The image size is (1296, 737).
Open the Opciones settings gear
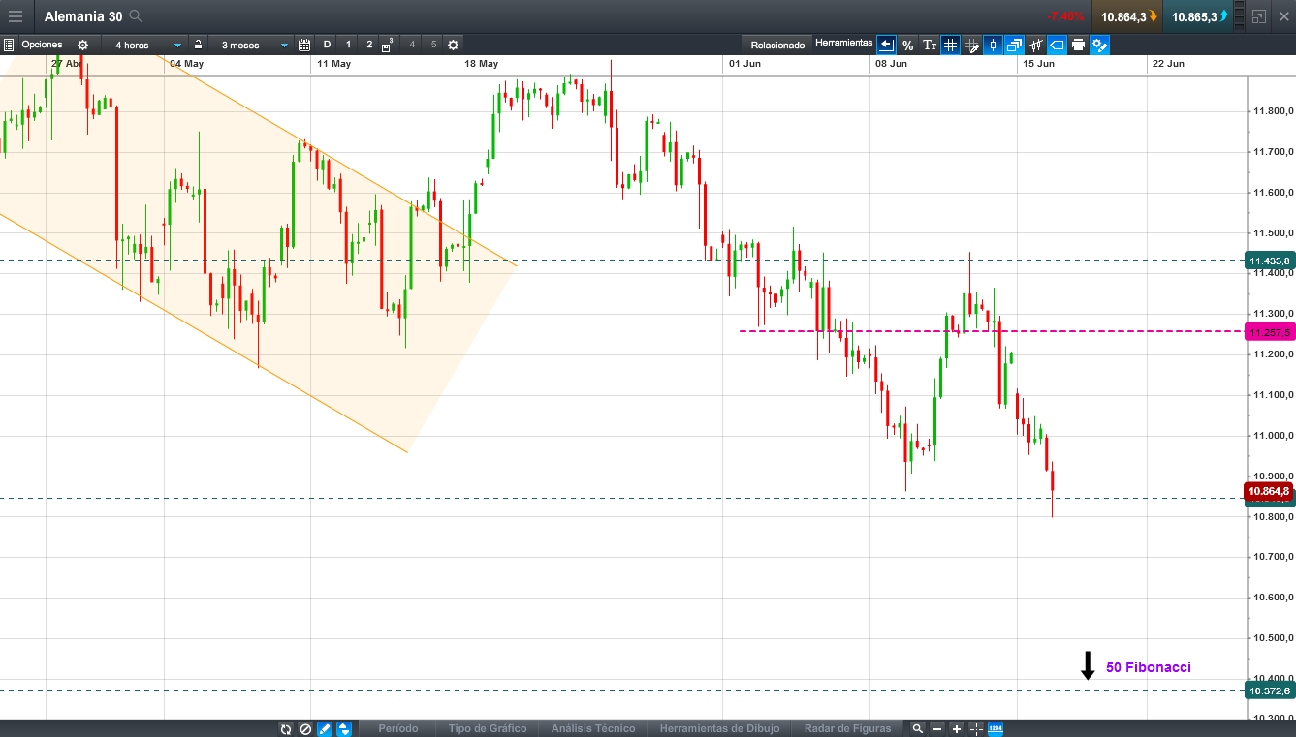click(82, 45)
